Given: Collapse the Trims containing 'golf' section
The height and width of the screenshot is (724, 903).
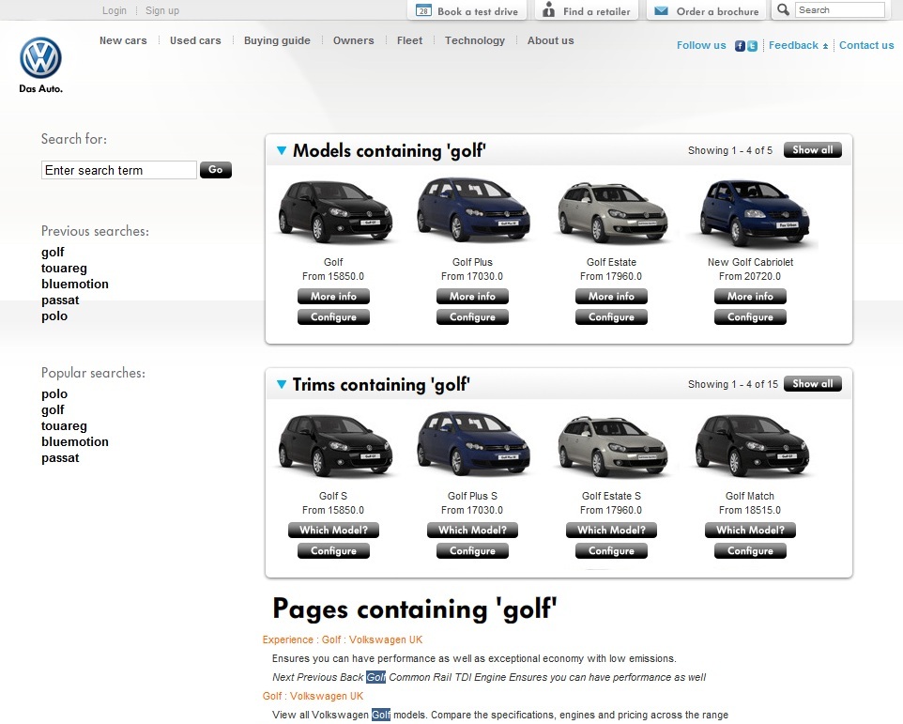Looking at the screenshot, I should pyautogui.click(x=282, y=384).
